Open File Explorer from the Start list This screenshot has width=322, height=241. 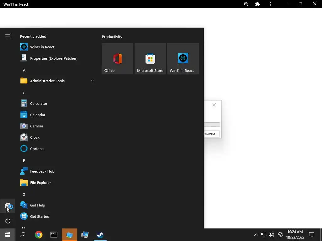pos(57,182)
